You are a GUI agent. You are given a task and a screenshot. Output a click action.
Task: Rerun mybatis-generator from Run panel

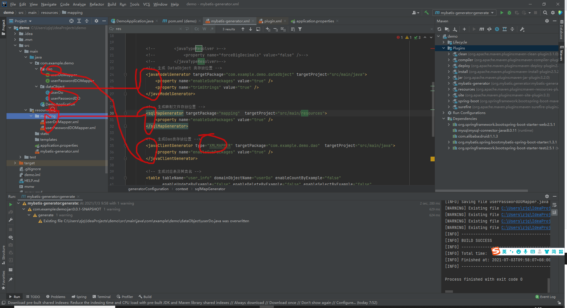pos(11,205)
